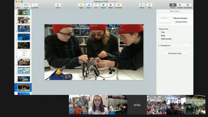208x117 pixels.
Task: Show Keynote Tips
Action: tap(149, 5)
